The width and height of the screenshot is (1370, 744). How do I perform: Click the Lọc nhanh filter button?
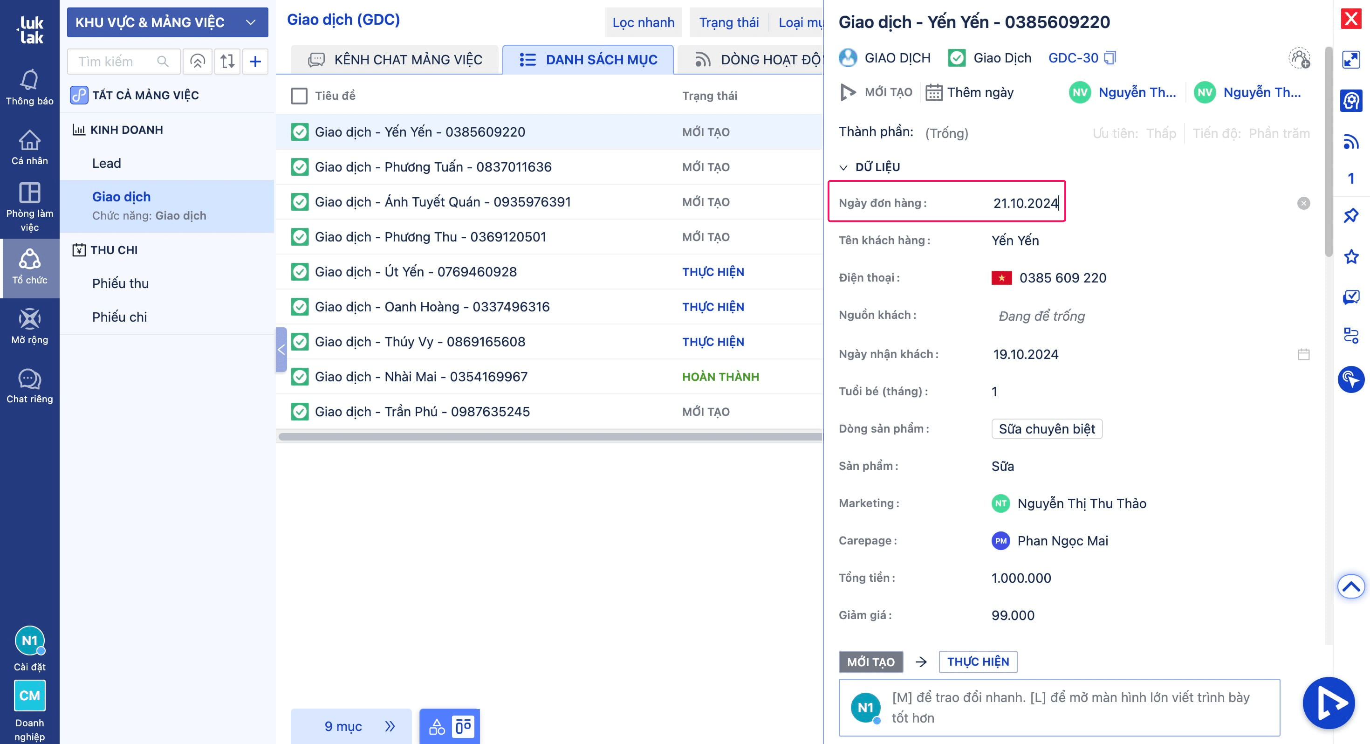[643, 22]
